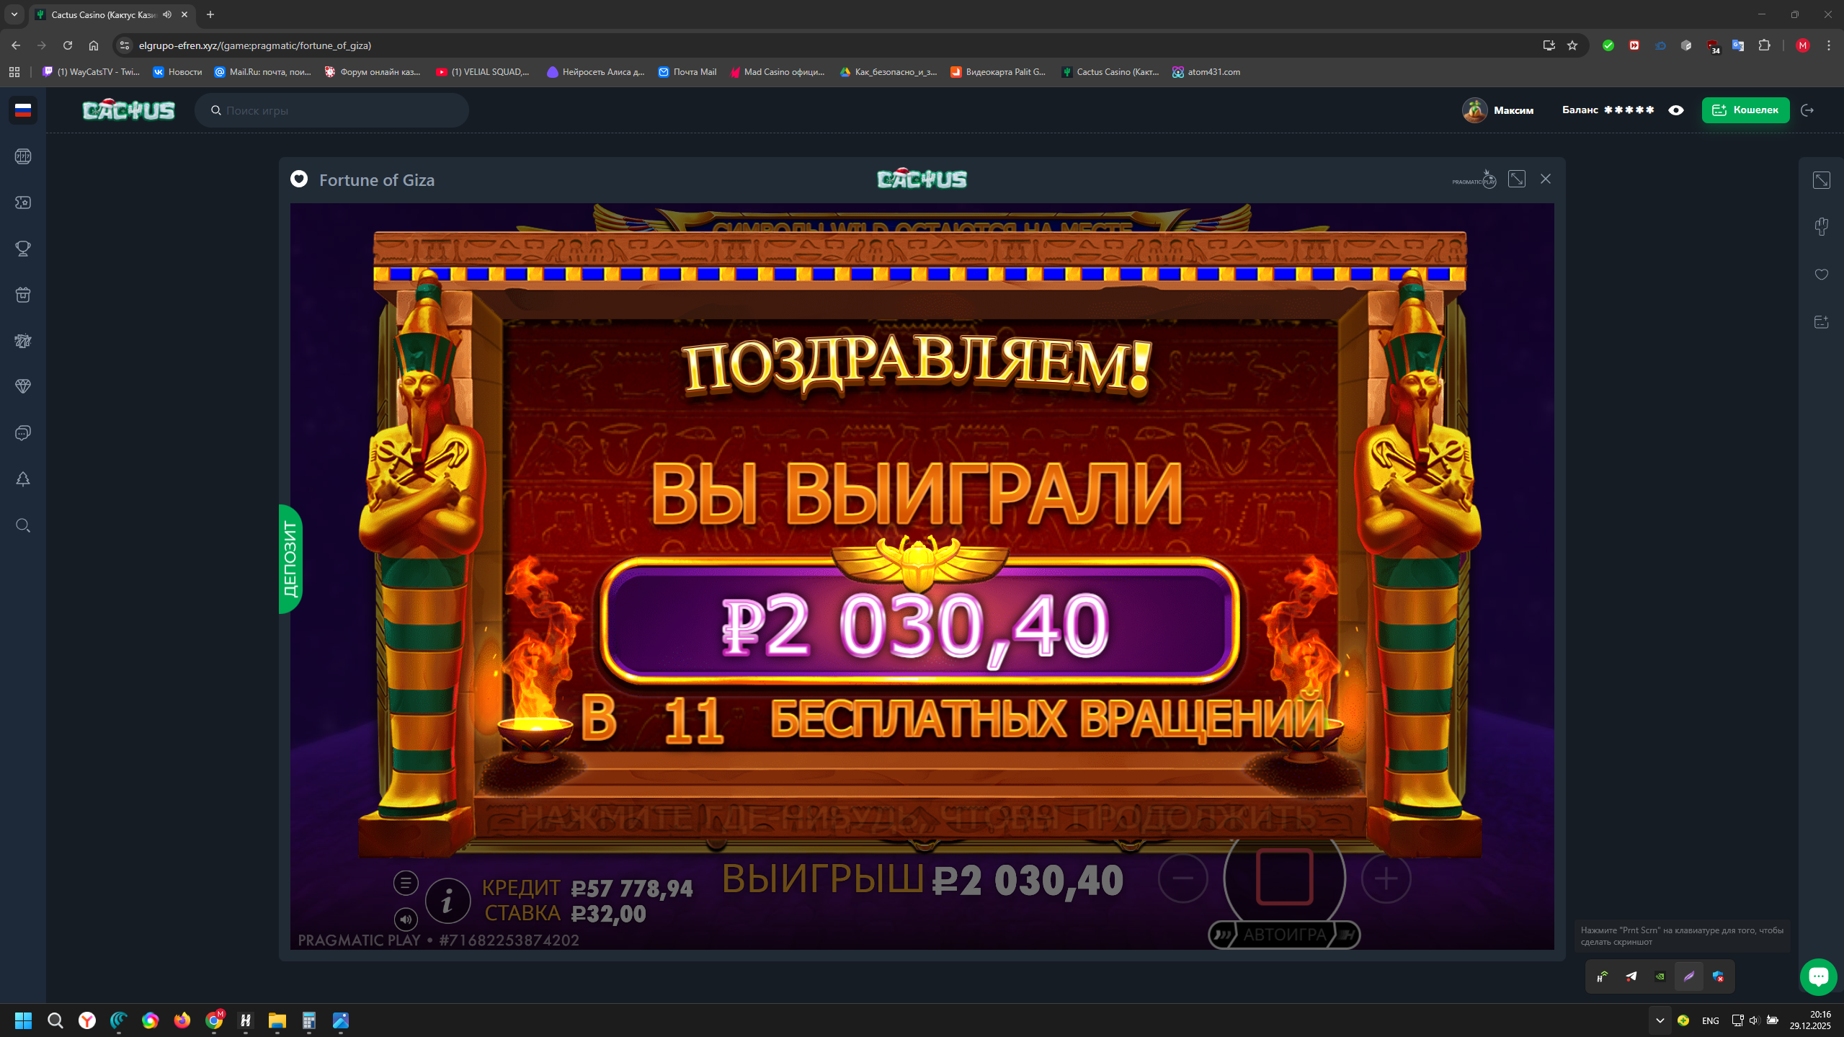Open the game info button

(447, 901)
